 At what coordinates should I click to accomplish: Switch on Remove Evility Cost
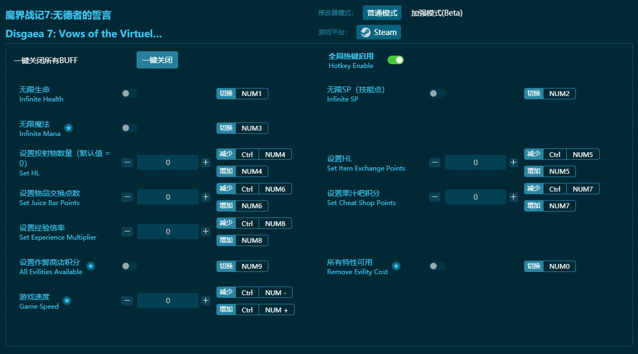pyautogui.click(x=437, y=266)
